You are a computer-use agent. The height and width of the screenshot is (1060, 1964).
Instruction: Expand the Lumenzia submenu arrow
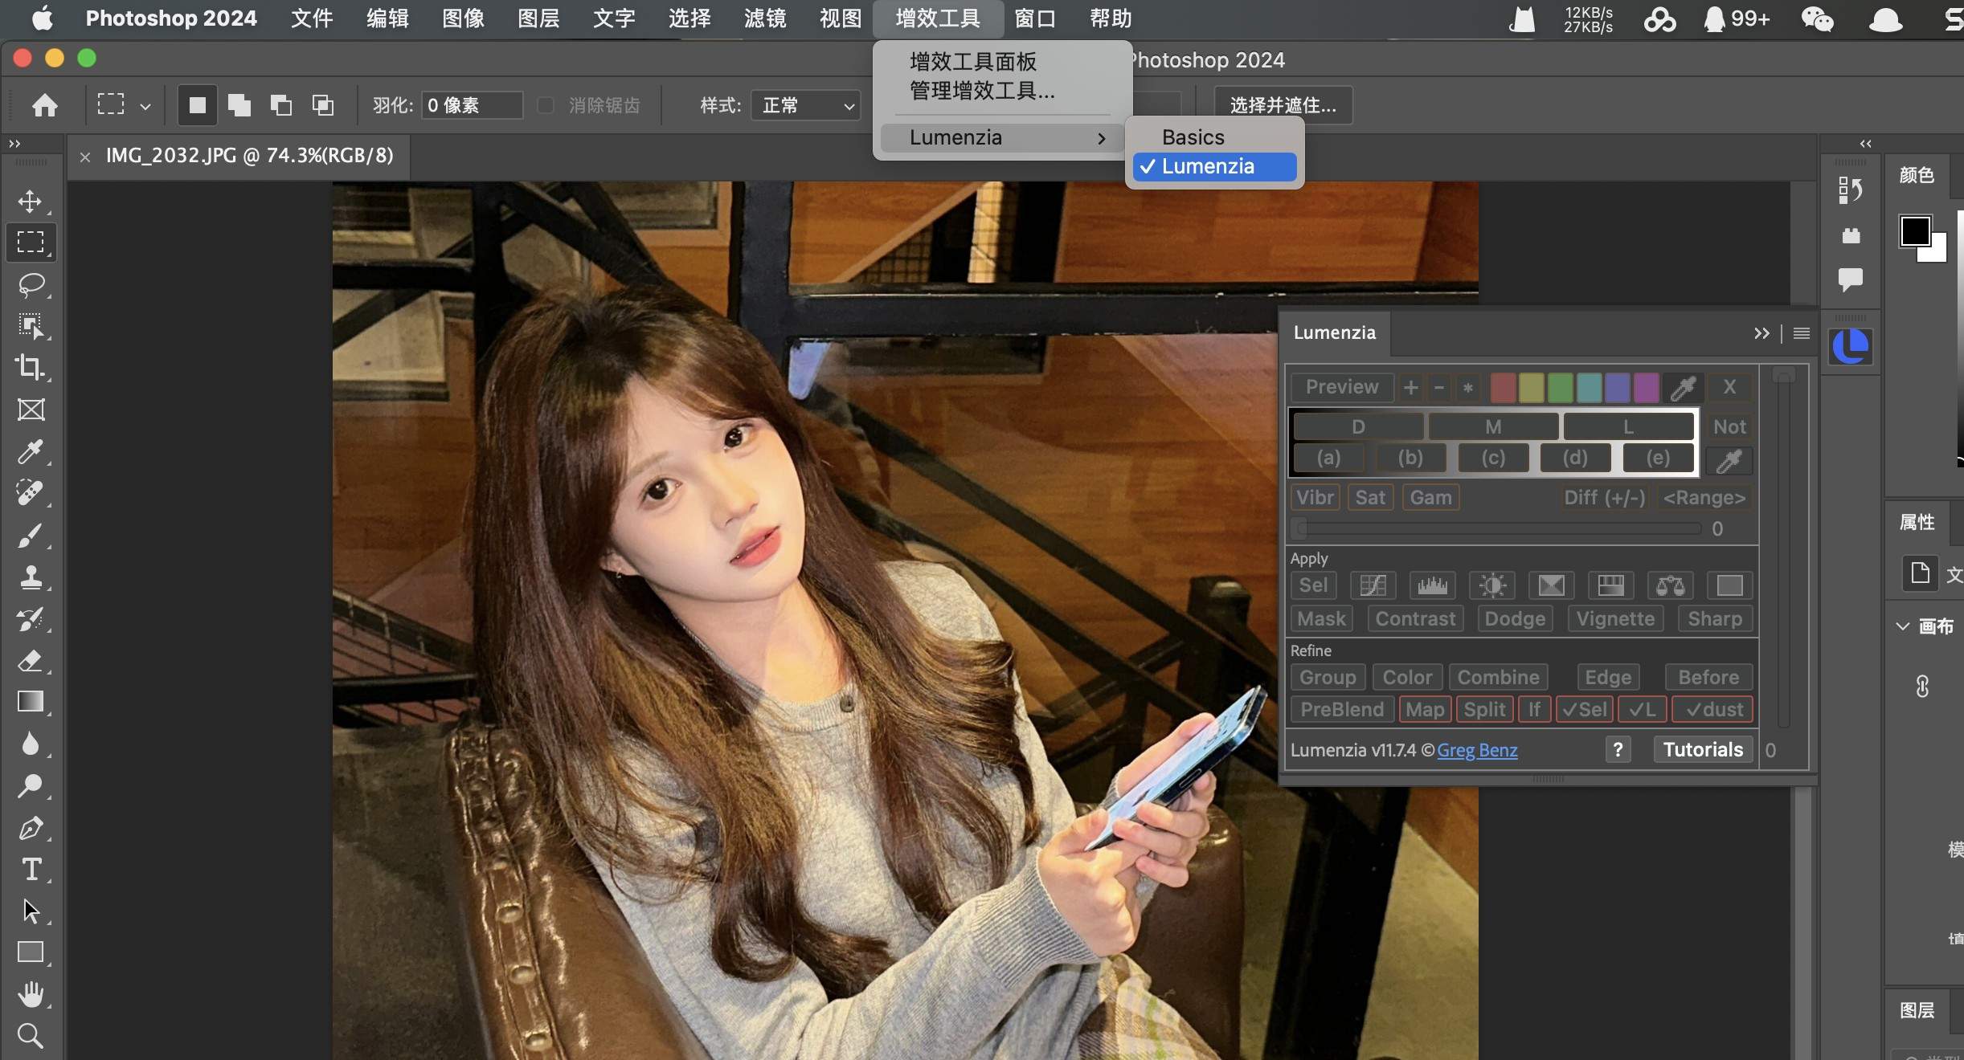pos(1102,137)
